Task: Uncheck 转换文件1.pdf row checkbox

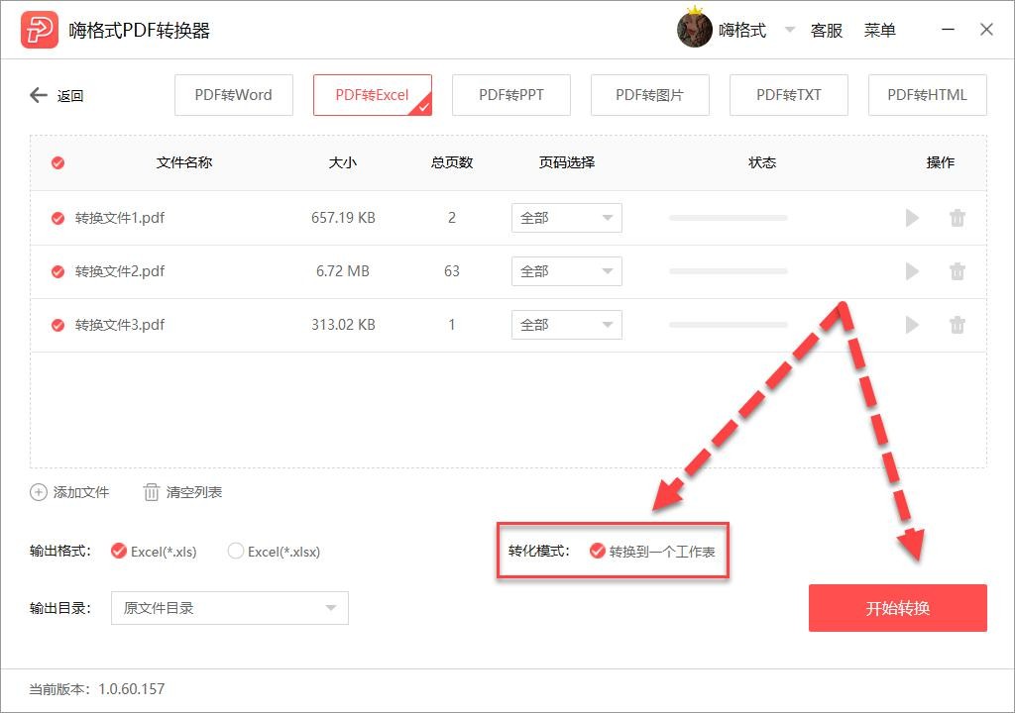Action: point(57,218)
